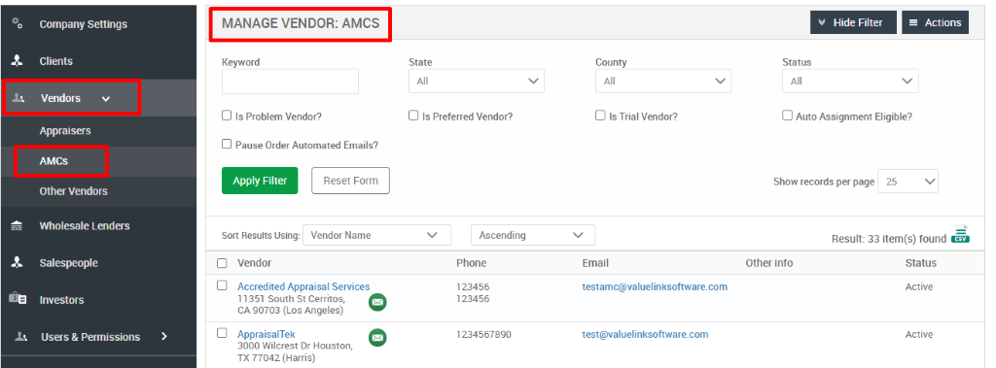Screen dimensions: 996x368
Task: Open AppraisalTek vendor link
Action: click(x=267, y=334)
